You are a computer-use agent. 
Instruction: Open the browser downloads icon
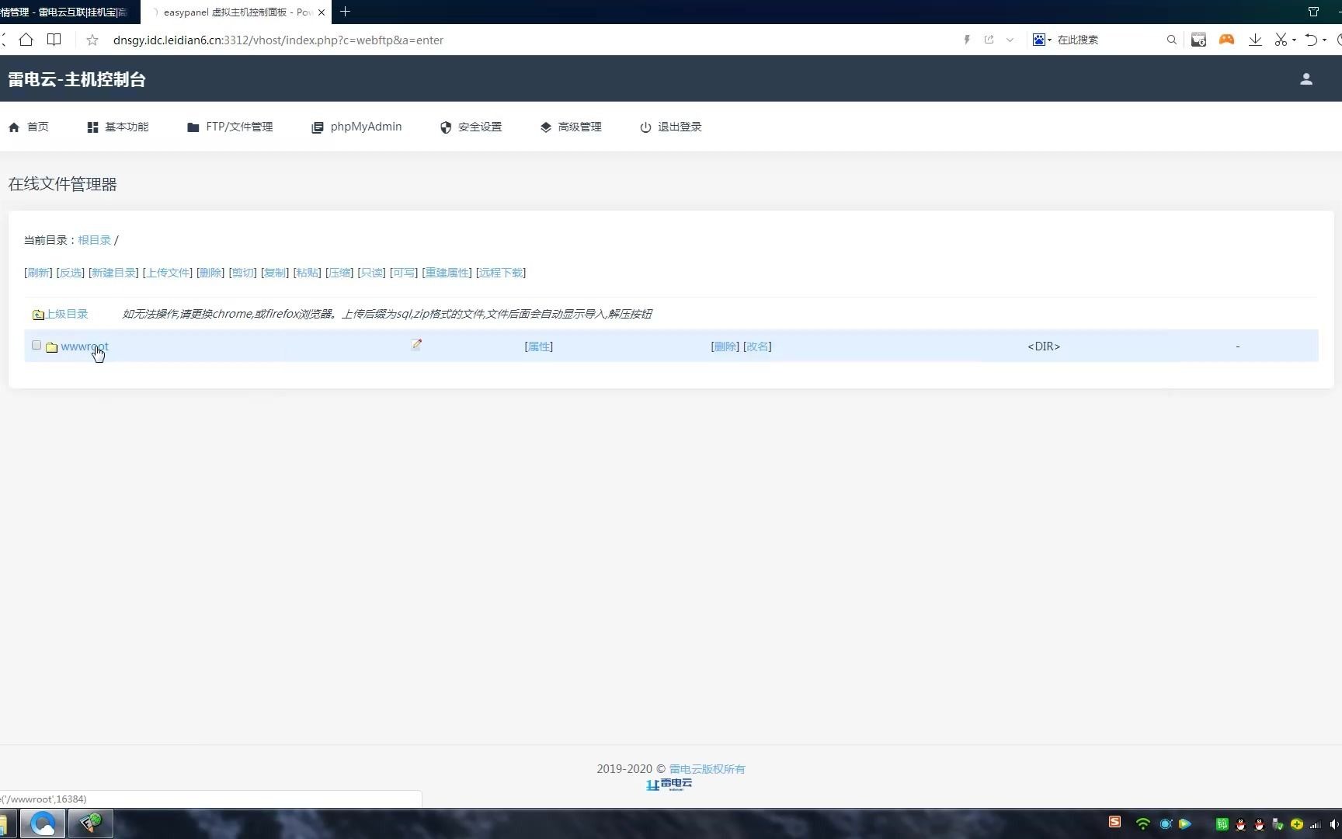(x=1255, y=40)
